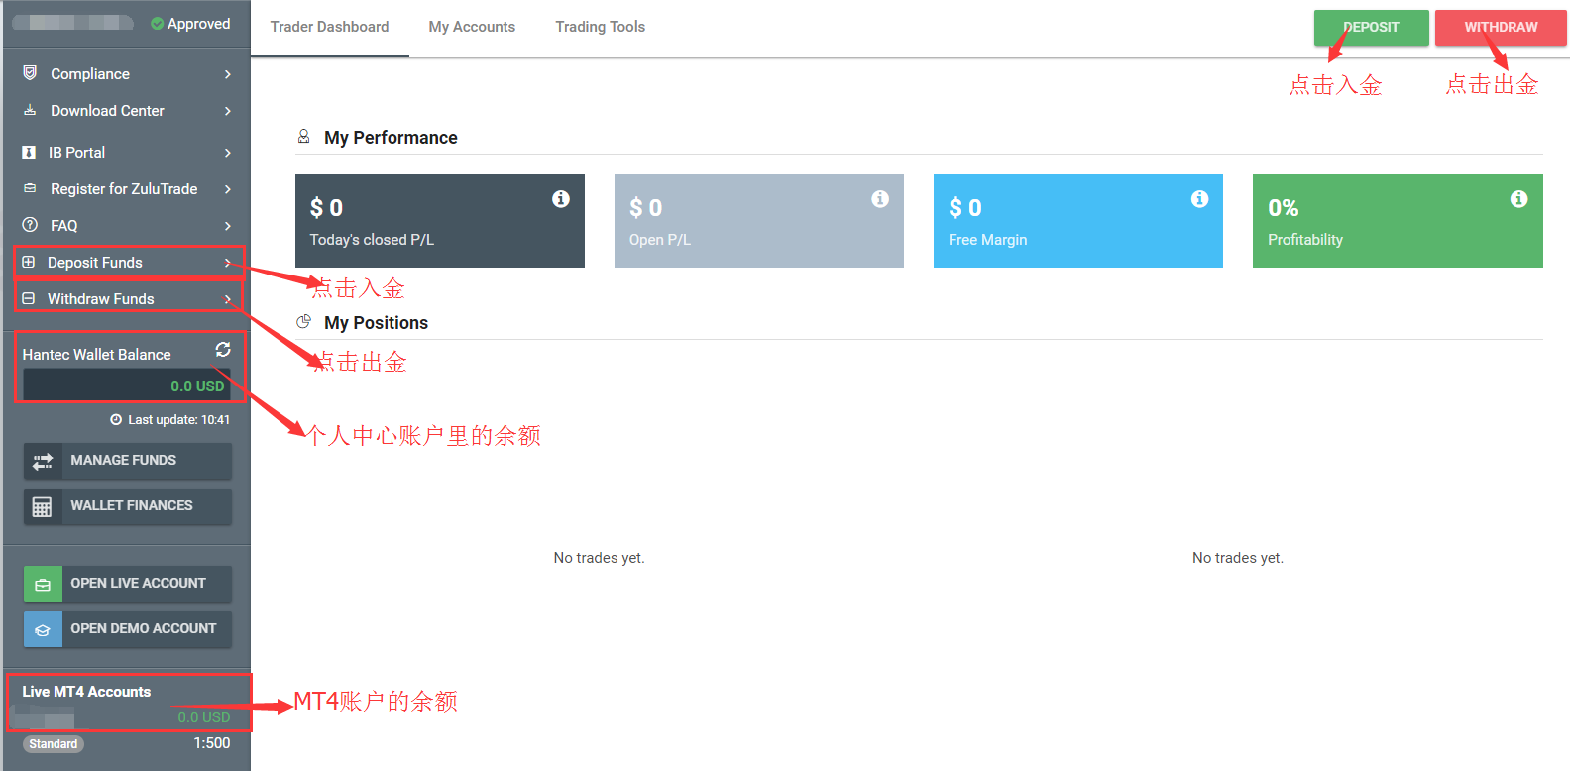Click the Open Live Account briefcase icon
Viewport: 1570px width, 771px height.
pyautogui.click(x=43, y=584)
